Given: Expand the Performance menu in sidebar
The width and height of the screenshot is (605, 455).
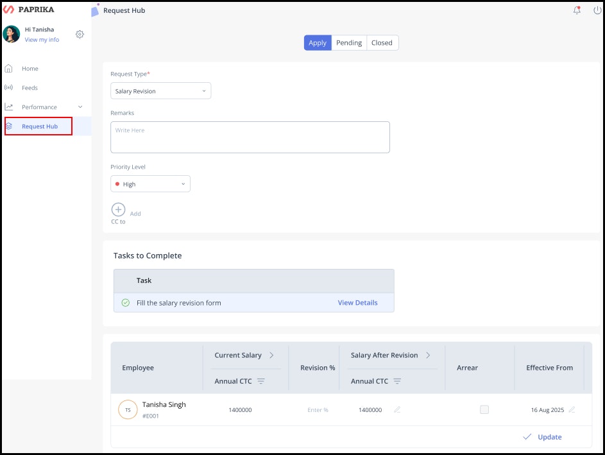Looking at the screenshot, I should pos(80,107).
